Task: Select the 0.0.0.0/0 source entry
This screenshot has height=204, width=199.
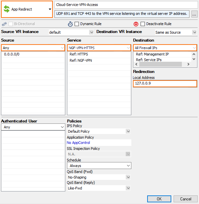Action: tap(33, 54)
